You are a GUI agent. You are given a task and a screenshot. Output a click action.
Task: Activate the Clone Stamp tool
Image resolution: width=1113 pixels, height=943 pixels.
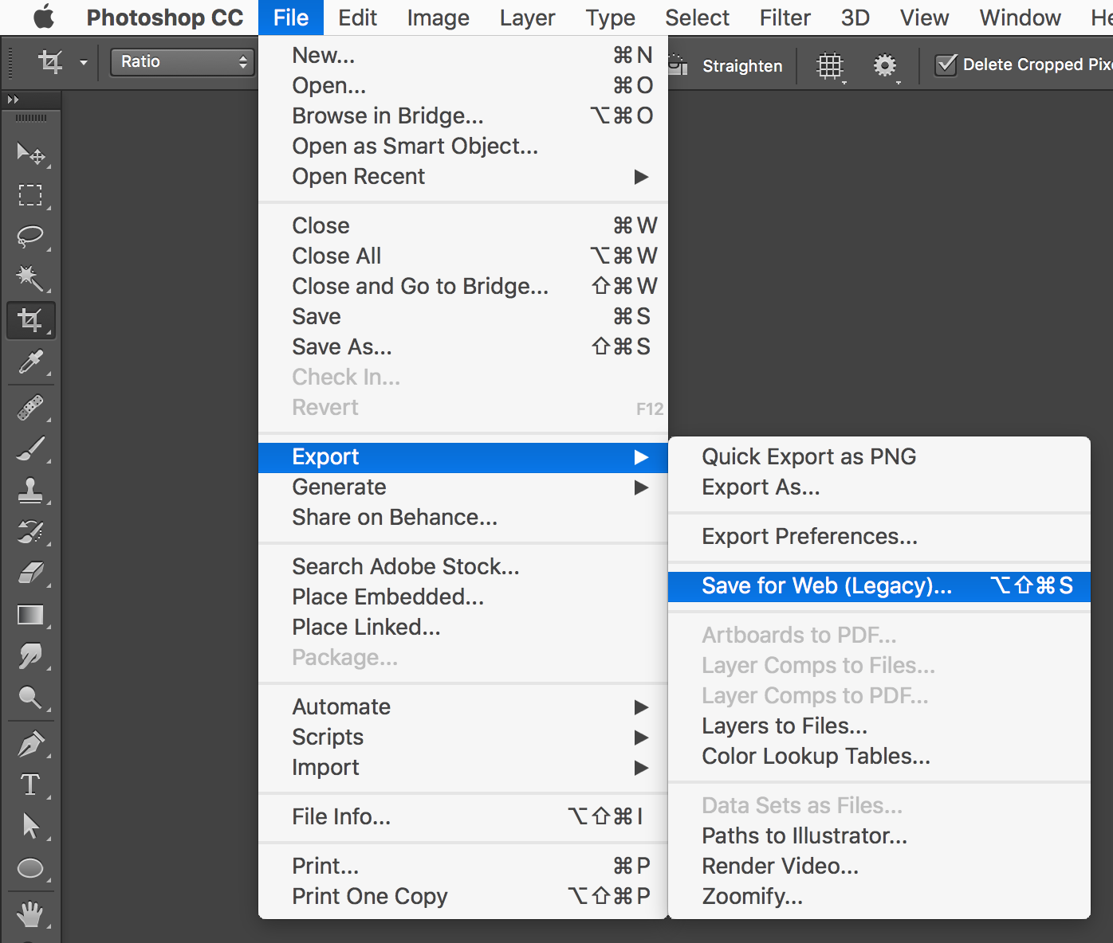click(x=30, y=490)
